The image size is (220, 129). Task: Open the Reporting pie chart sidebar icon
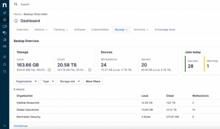point(5,40)
